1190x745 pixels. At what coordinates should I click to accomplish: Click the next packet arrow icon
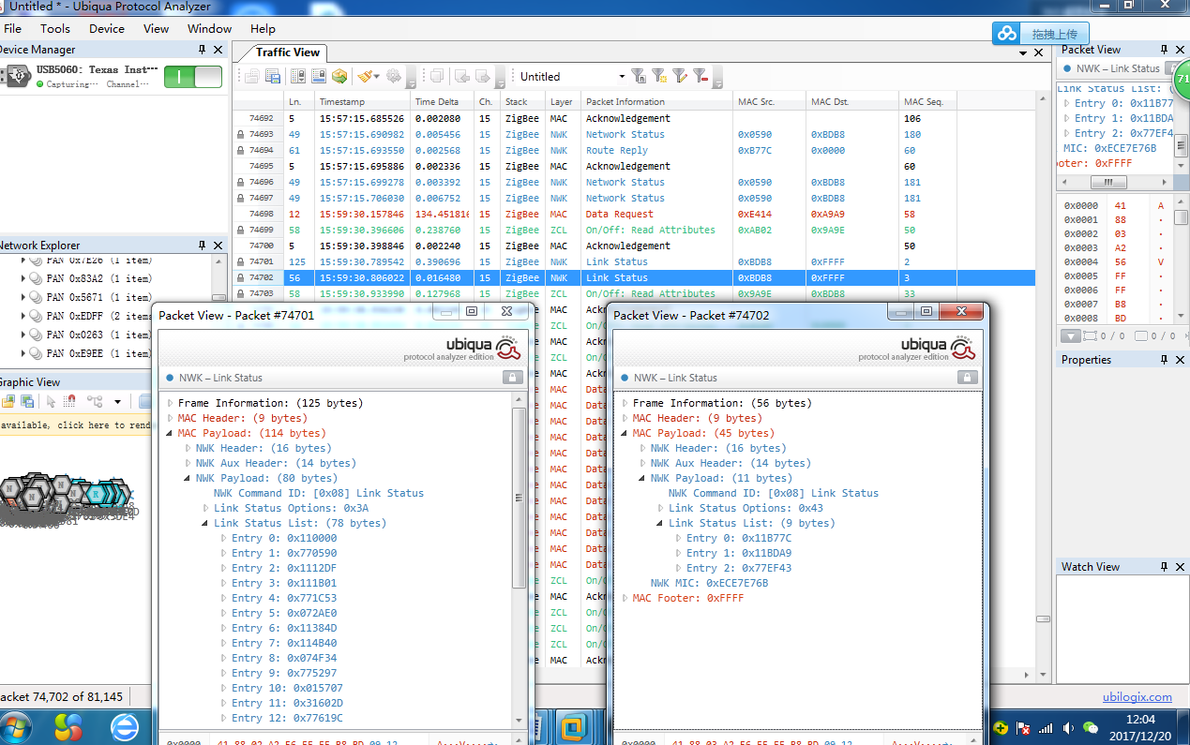pos(483,77)
